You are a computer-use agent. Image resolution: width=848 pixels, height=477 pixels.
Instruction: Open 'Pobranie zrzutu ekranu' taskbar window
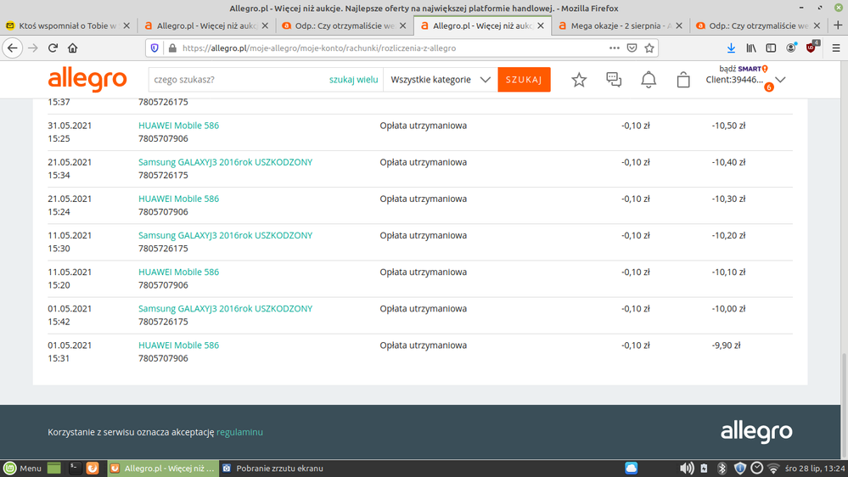(273, 469)
